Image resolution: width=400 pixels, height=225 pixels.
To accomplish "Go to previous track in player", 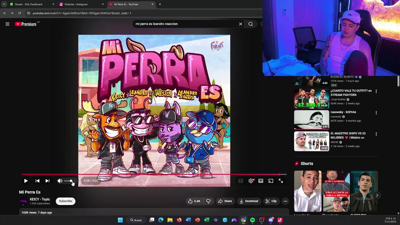I will (x=37, y=181).
